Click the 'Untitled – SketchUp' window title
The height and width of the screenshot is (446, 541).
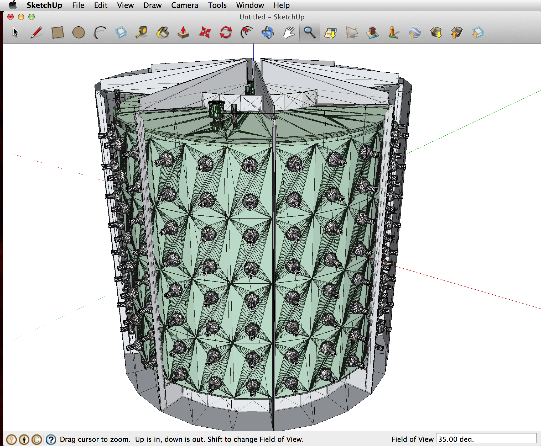pyautogui.click(x=272, y=17)
